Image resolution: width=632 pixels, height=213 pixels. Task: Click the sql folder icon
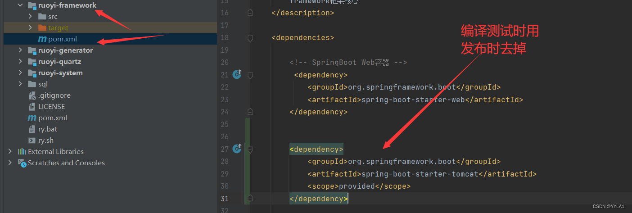32,84
